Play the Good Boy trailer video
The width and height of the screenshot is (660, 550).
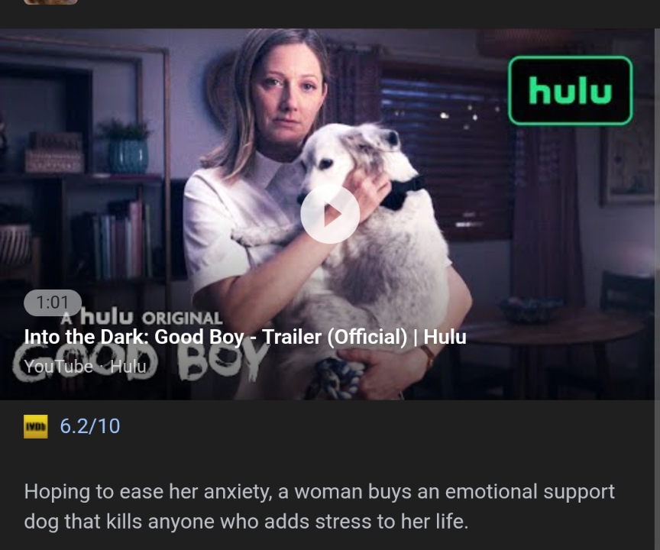[329, 214]
